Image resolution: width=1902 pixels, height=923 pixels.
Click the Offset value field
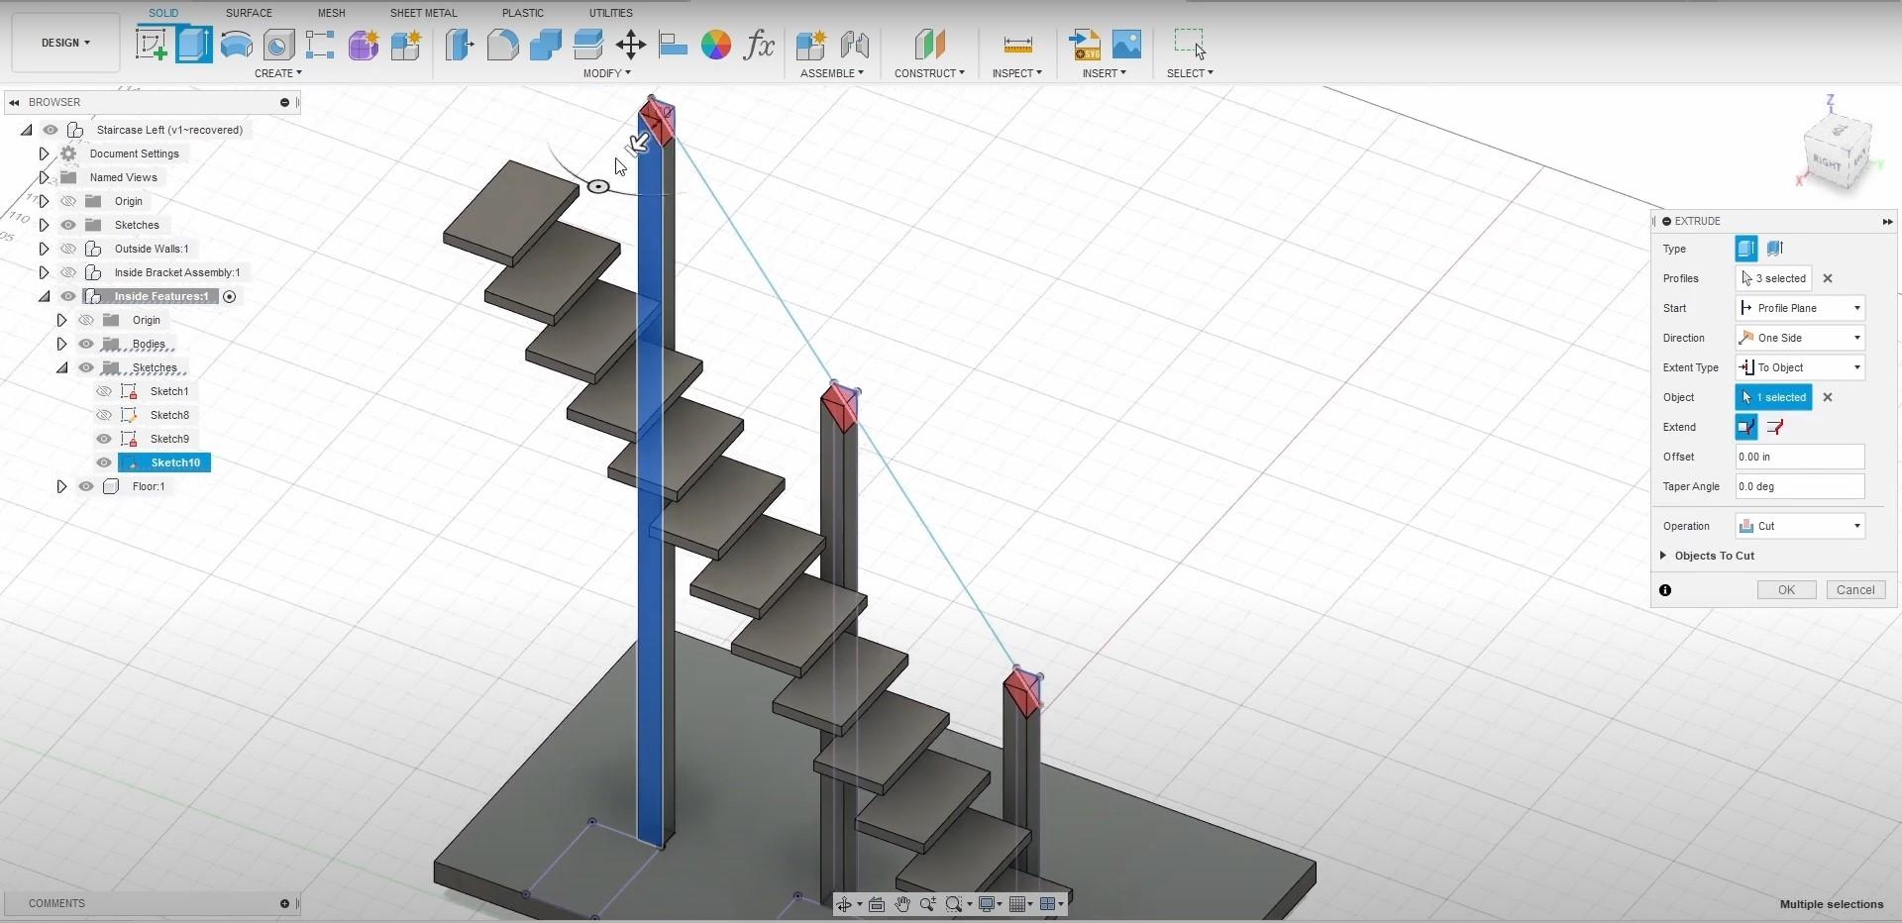[1800, 457]
